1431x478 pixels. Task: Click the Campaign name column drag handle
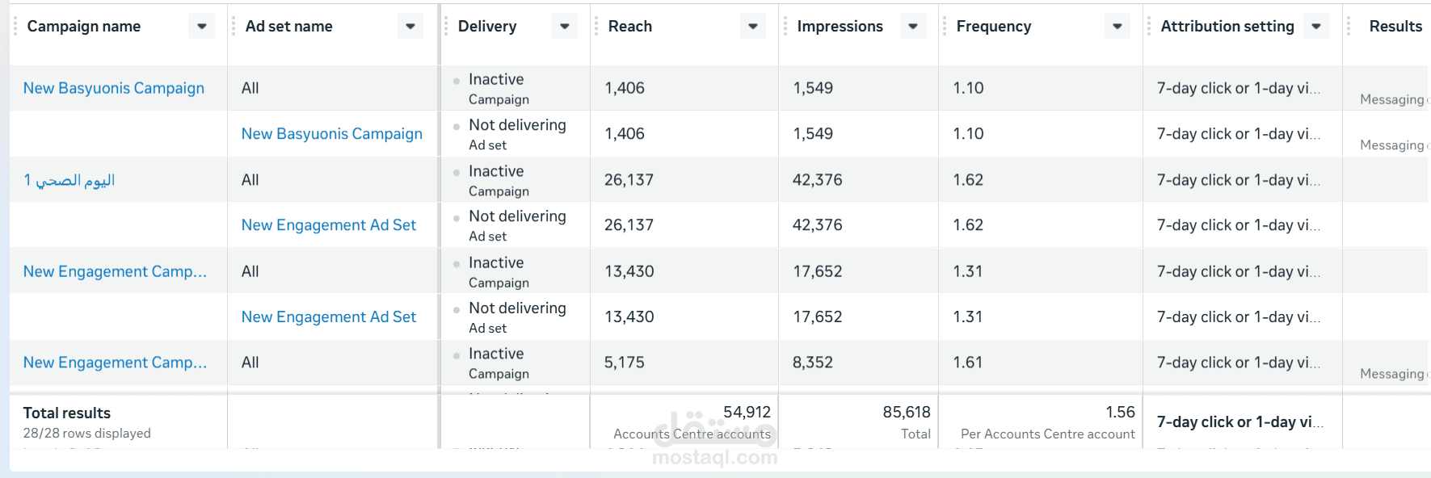[15, 27]
